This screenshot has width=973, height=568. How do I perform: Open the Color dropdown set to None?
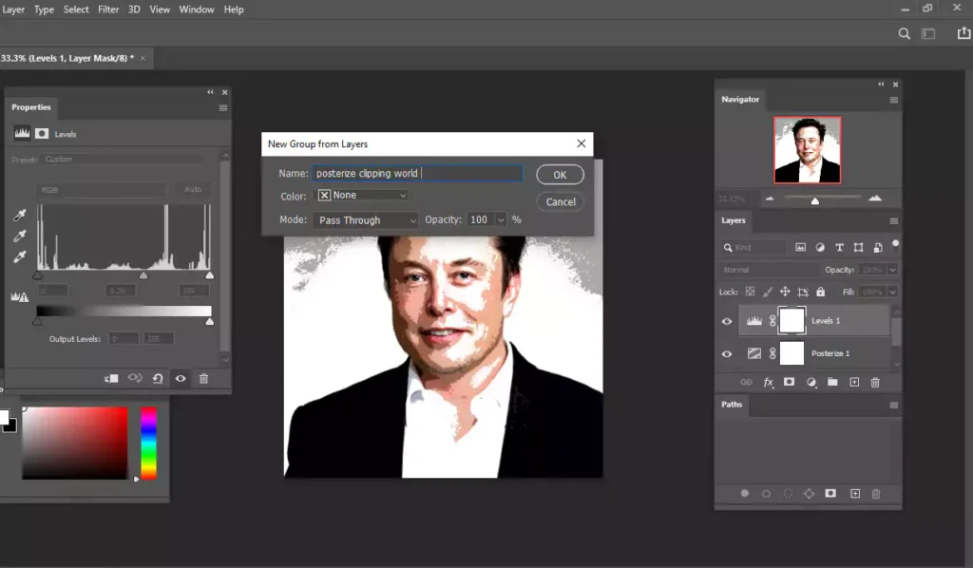[362, 196]
